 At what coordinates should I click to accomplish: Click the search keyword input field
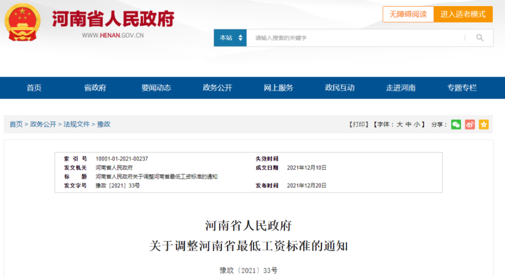[x=355, y=38]
